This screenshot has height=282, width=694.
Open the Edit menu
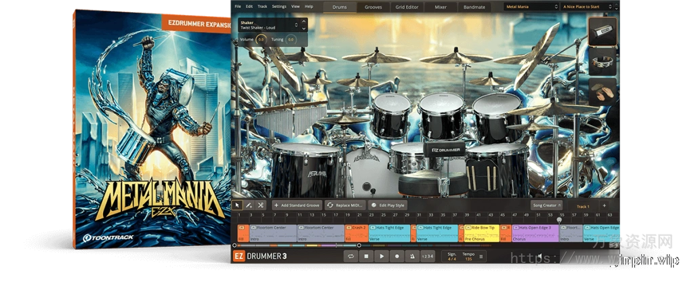[x=249, y=7]
